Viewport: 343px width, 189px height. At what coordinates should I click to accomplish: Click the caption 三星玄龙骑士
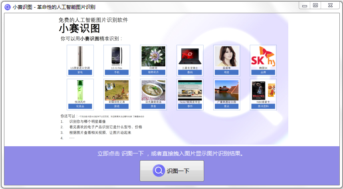coord(190,68)
